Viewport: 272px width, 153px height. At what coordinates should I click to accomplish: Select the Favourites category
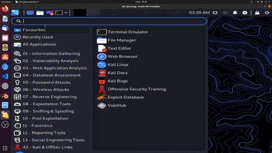click(x=51, y=30)
